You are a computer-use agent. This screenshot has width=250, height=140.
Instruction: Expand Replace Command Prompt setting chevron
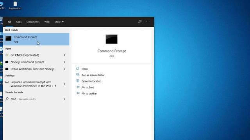pos(64,84)
